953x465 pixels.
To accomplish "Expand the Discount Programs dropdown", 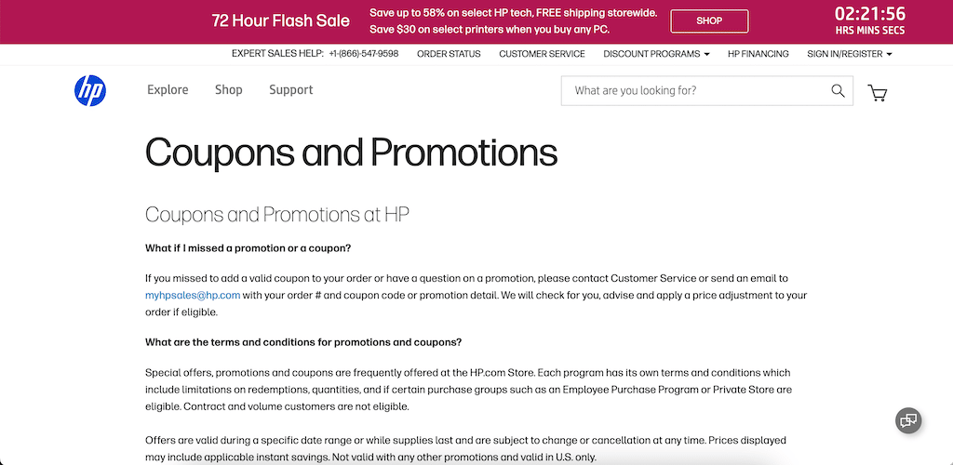I will (x=656, y=54).
